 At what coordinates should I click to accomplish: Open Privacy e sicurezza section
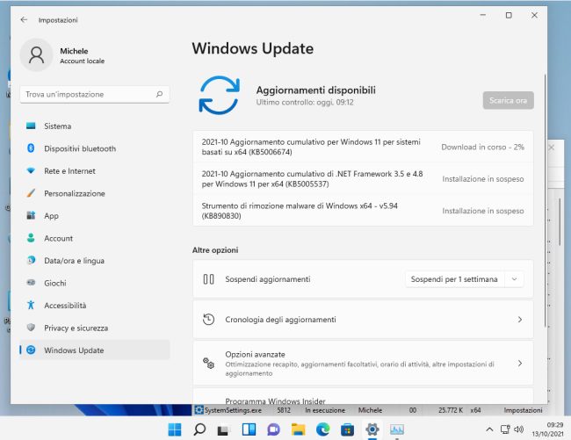pos(76,328)
